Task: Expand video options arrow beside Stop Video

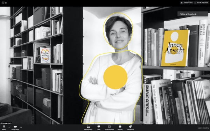Action: (x=21, y=127)
